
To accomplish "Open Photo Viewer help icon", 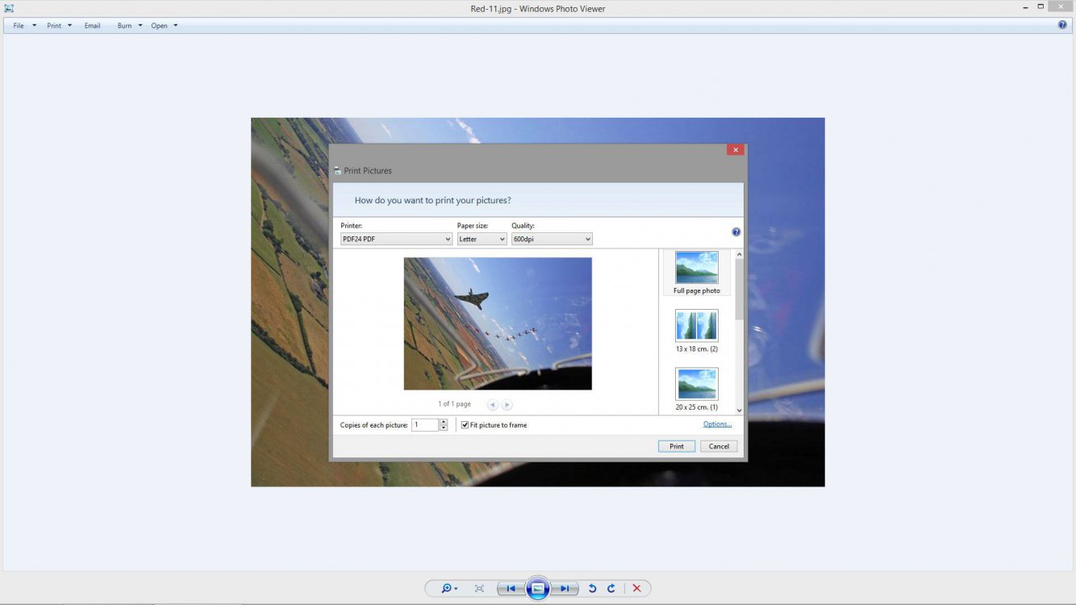I will (x=1062, y=25).
